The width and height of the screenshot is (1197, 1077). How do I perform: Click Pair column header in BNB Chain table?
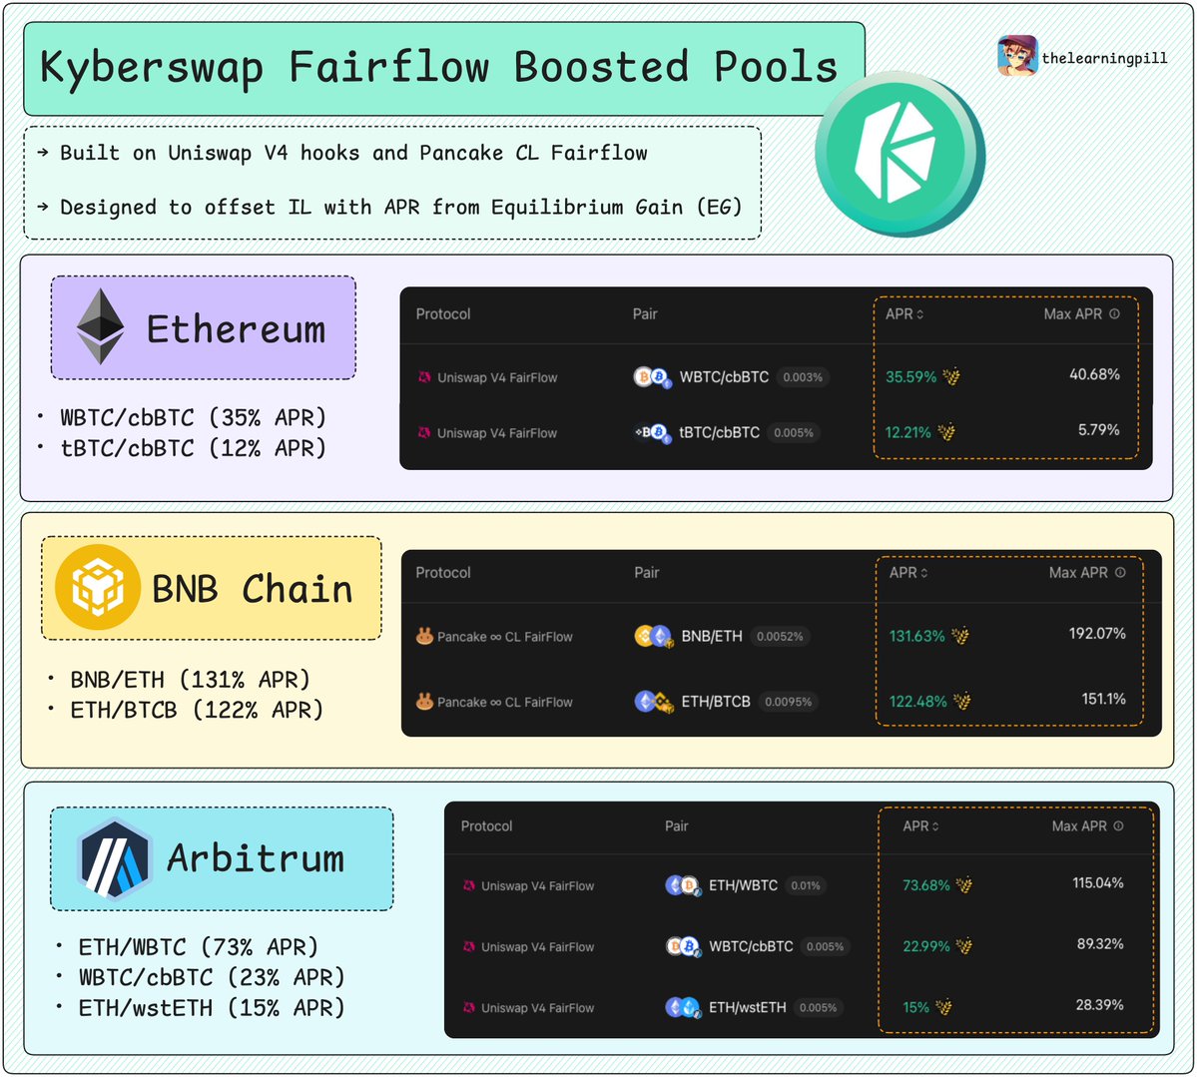click(x=647, y=573)
